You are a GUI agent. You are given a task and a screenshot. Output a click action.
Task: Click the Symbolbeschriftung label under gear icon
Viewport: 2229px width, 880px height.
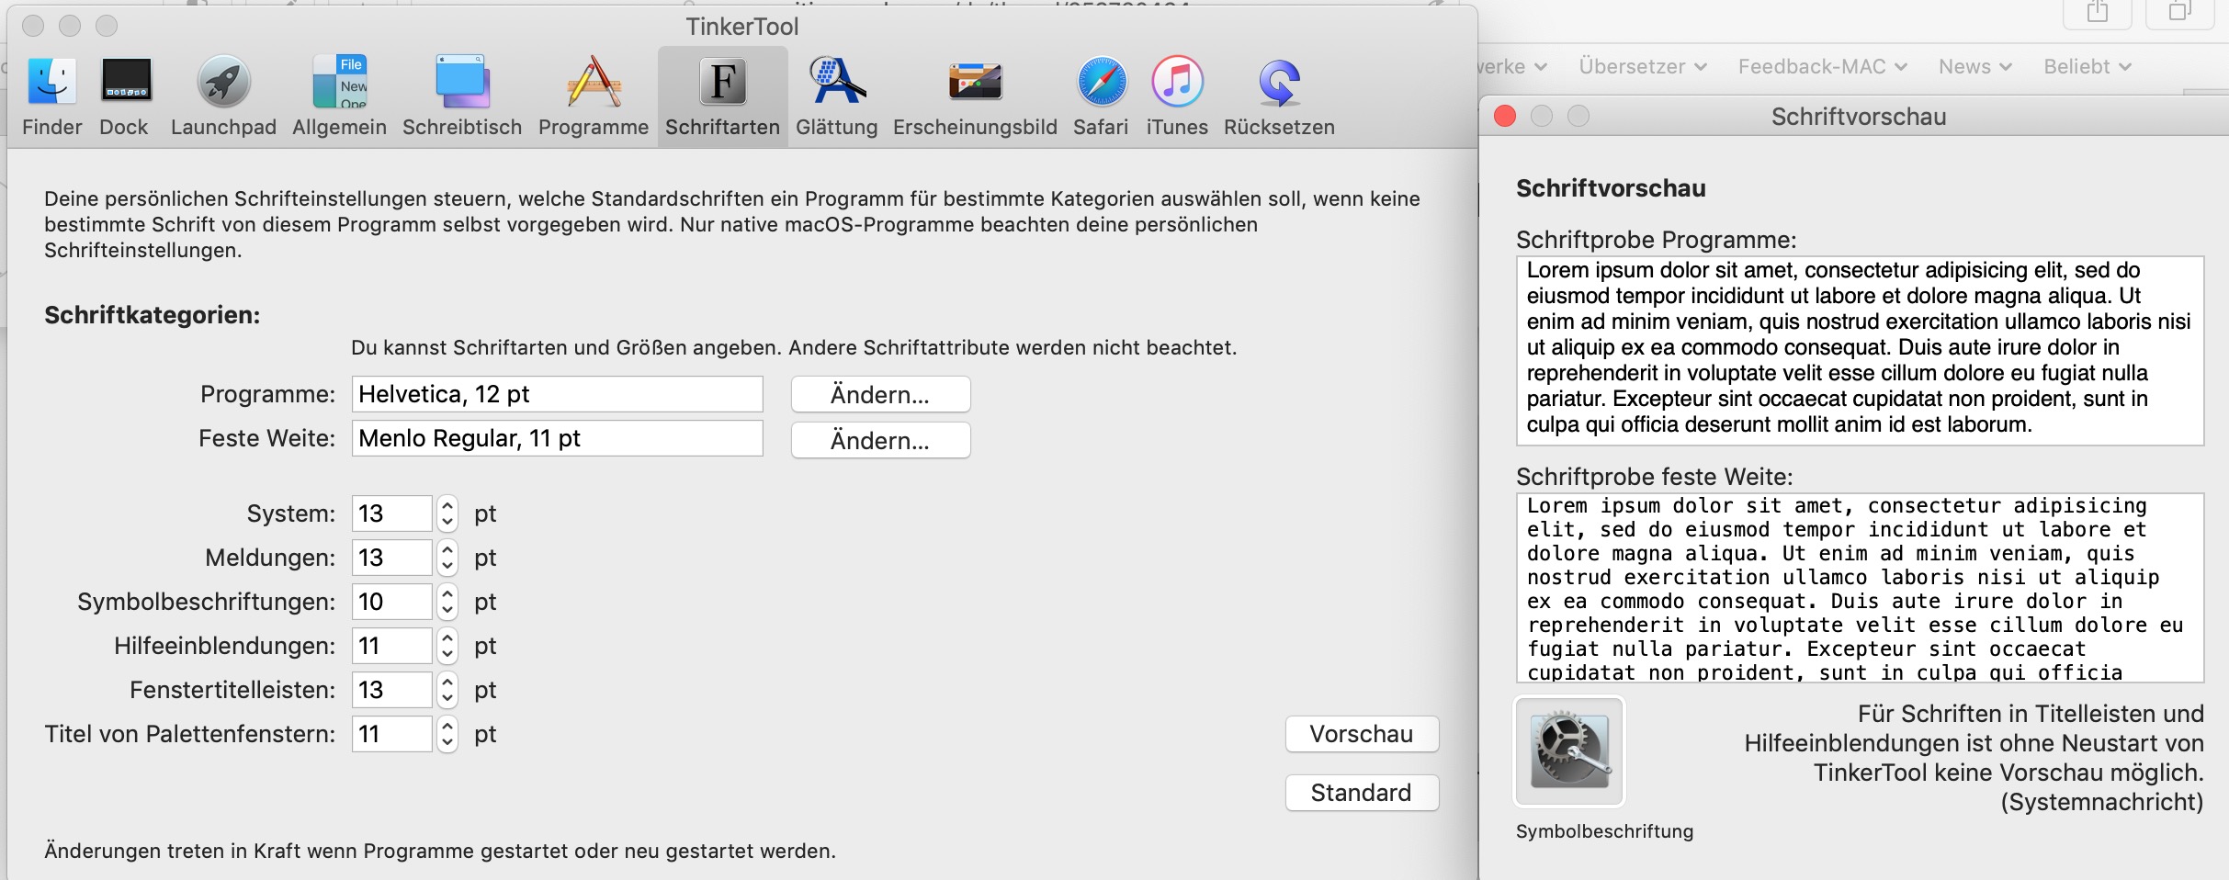(x=1604, y=831)
